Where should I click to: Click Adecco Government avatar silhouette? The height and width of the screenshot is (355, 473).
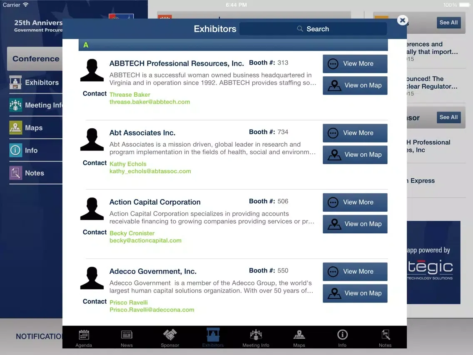point(92,278)
